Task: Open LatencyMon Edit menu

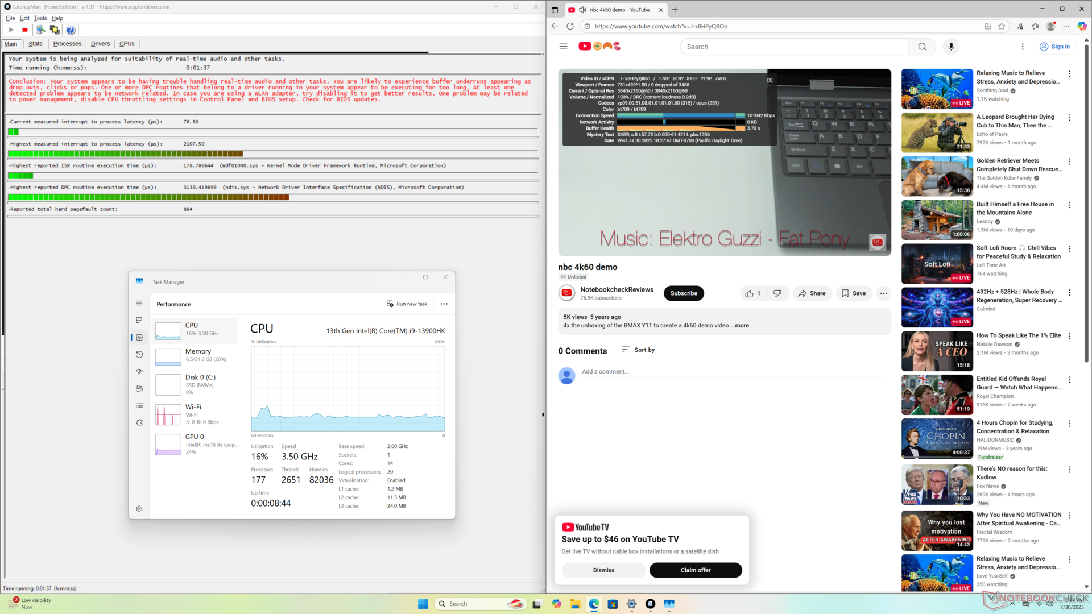Action: click(24, 18)
